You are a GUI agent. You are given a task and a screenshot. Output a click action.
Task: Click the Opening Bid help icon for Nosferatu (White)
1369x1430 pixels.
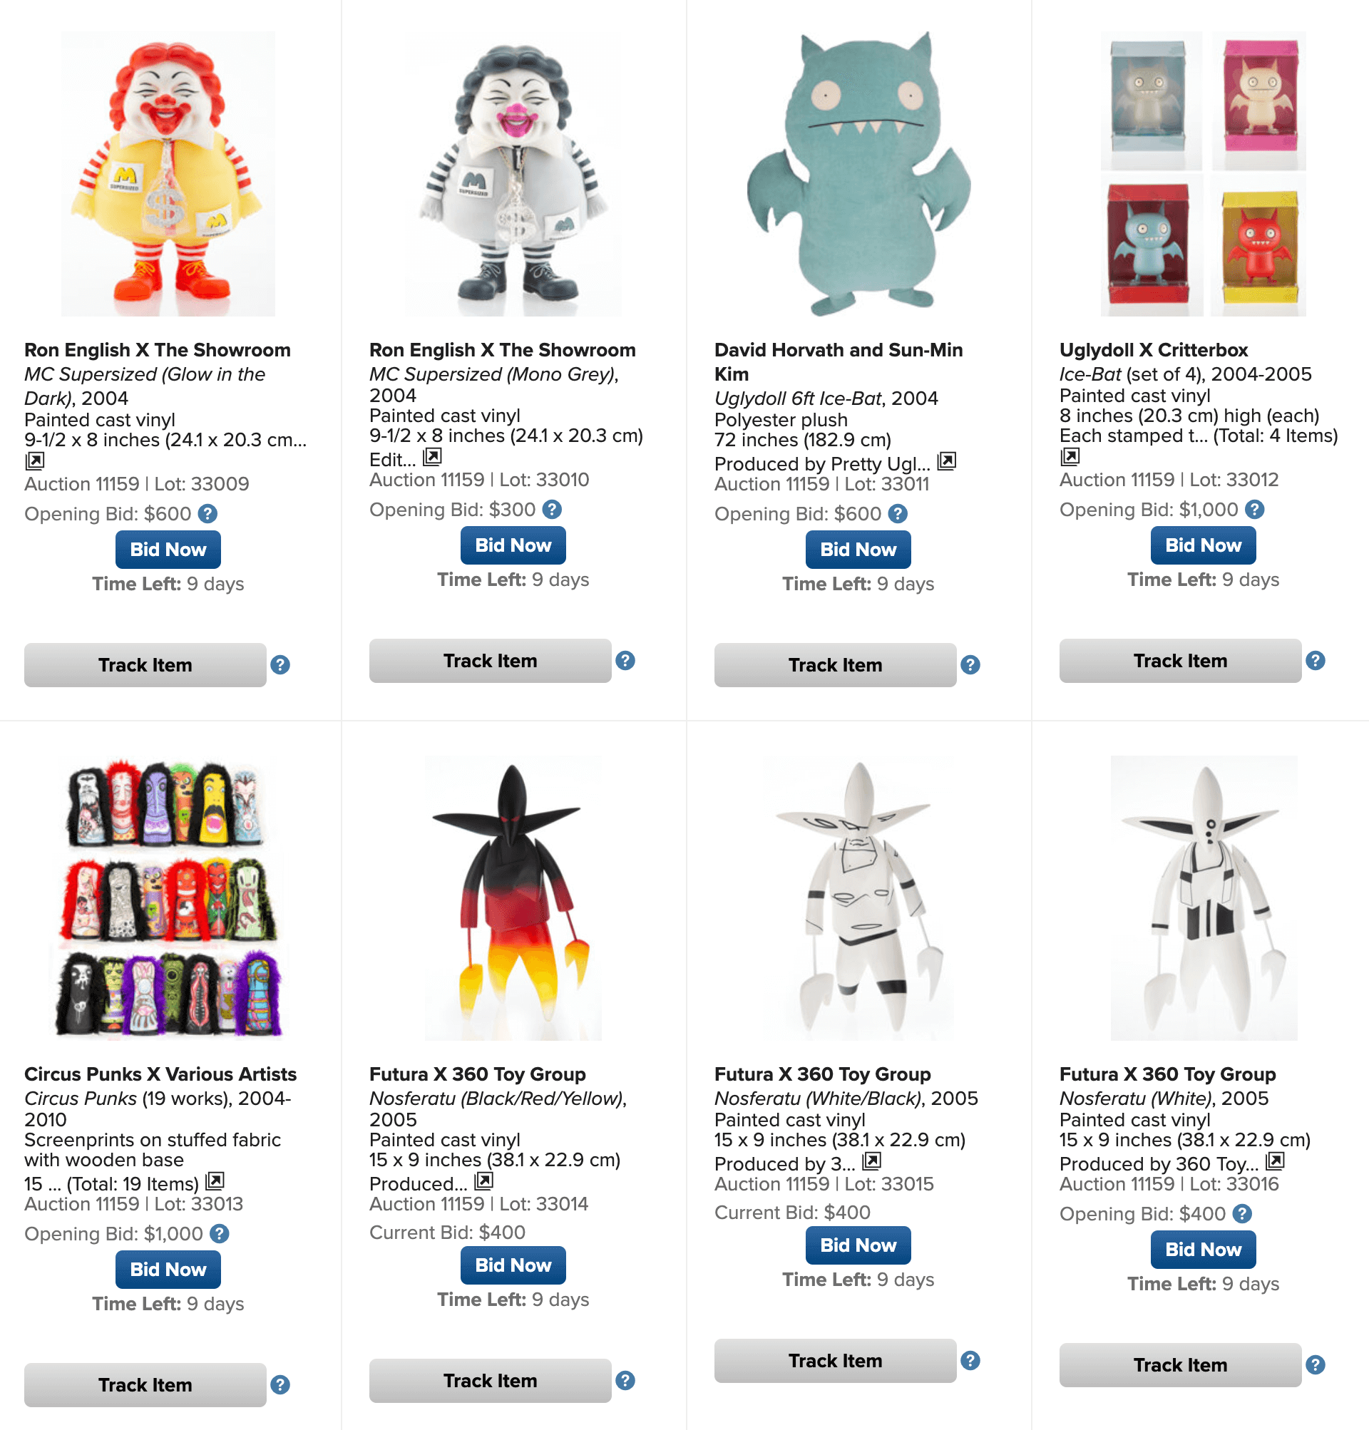[x=1241, y=1213]
